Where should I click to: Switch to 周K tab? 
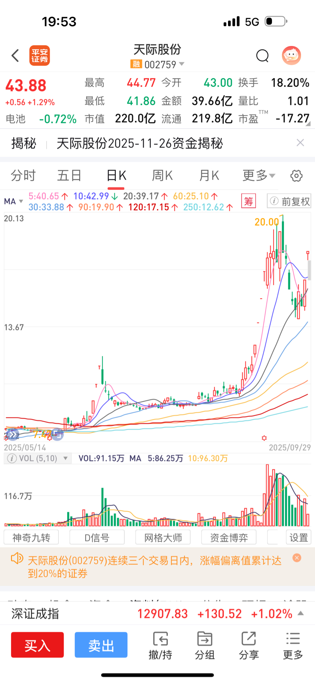(x=162, y=176)
